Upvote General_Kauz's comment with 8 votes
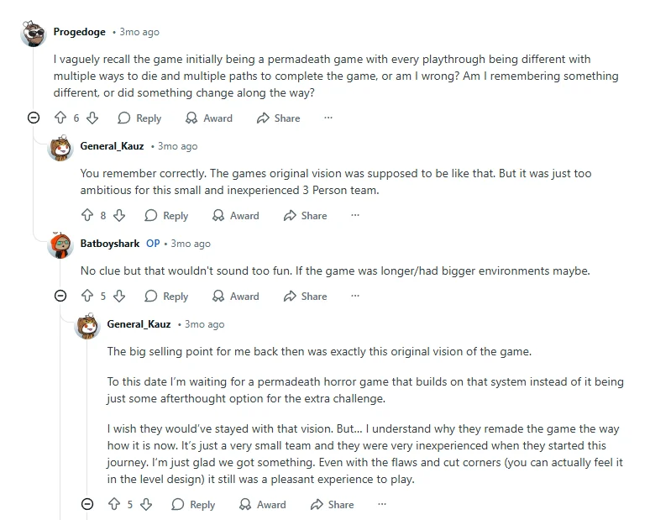The image size is (650, 520). coord(86,216)
